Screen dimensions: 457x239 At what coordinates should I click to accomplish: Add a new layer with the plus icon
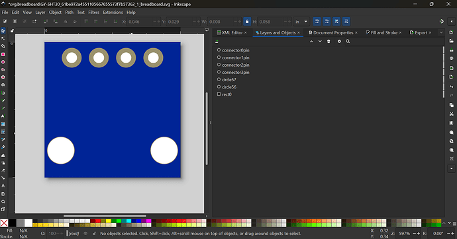tap(217, 42)
